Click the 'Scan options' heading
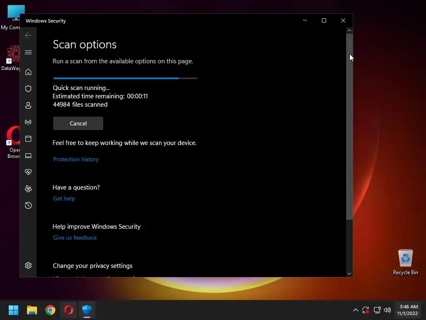Viewport: 426px width, 320px height. 85,45
